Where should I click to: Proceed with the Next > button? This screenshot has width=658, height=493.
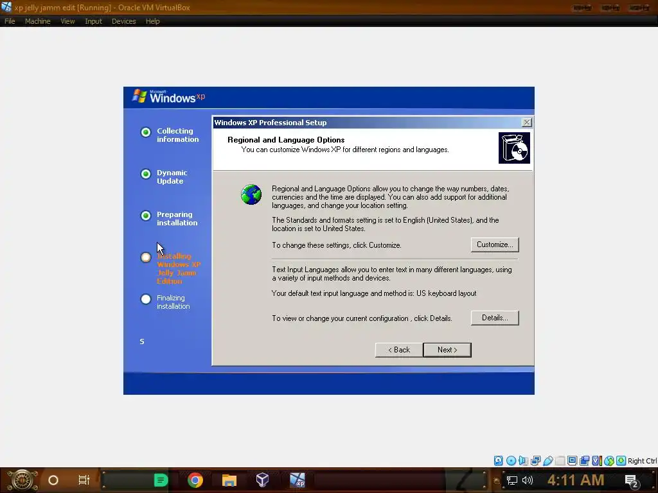(x=447, y=350)
